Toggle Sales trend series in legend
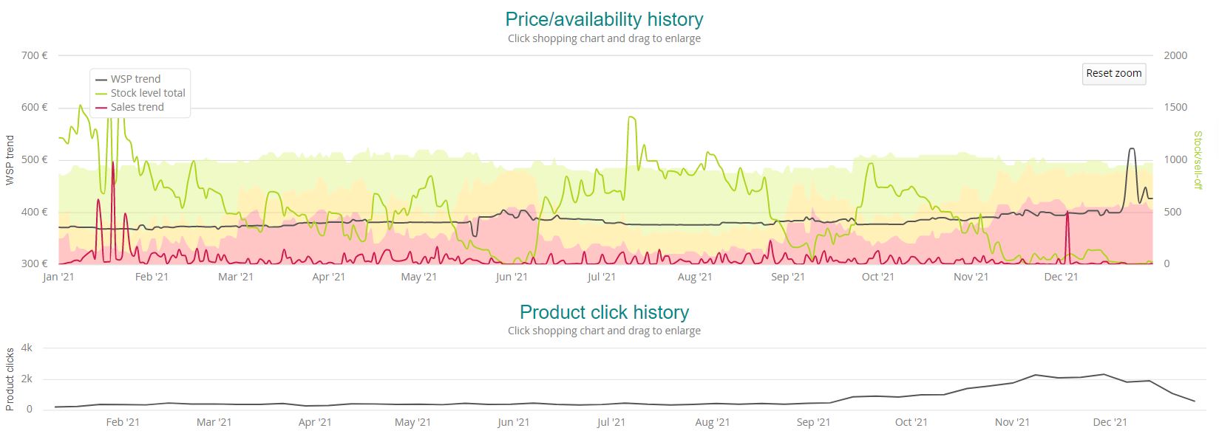Screen dimensions: 1219x445 [137, 107]
